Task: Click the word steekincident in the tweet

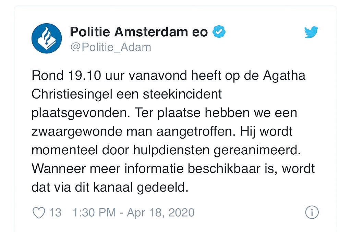Action: point(182,94)
